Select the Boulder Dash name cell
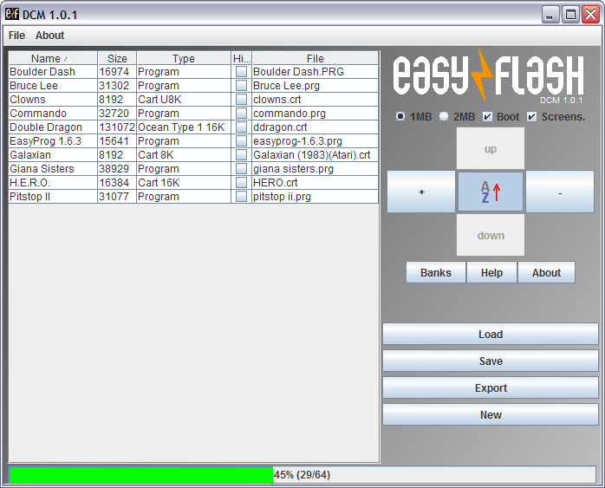This screenshot has height=488, width=605. [x=53, y=72]
